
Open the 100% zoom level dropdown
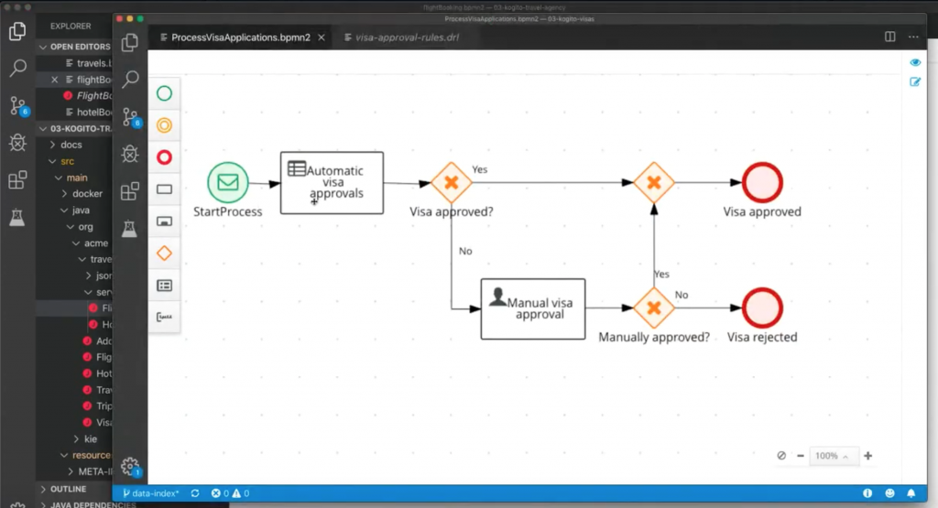click(833, 456)
